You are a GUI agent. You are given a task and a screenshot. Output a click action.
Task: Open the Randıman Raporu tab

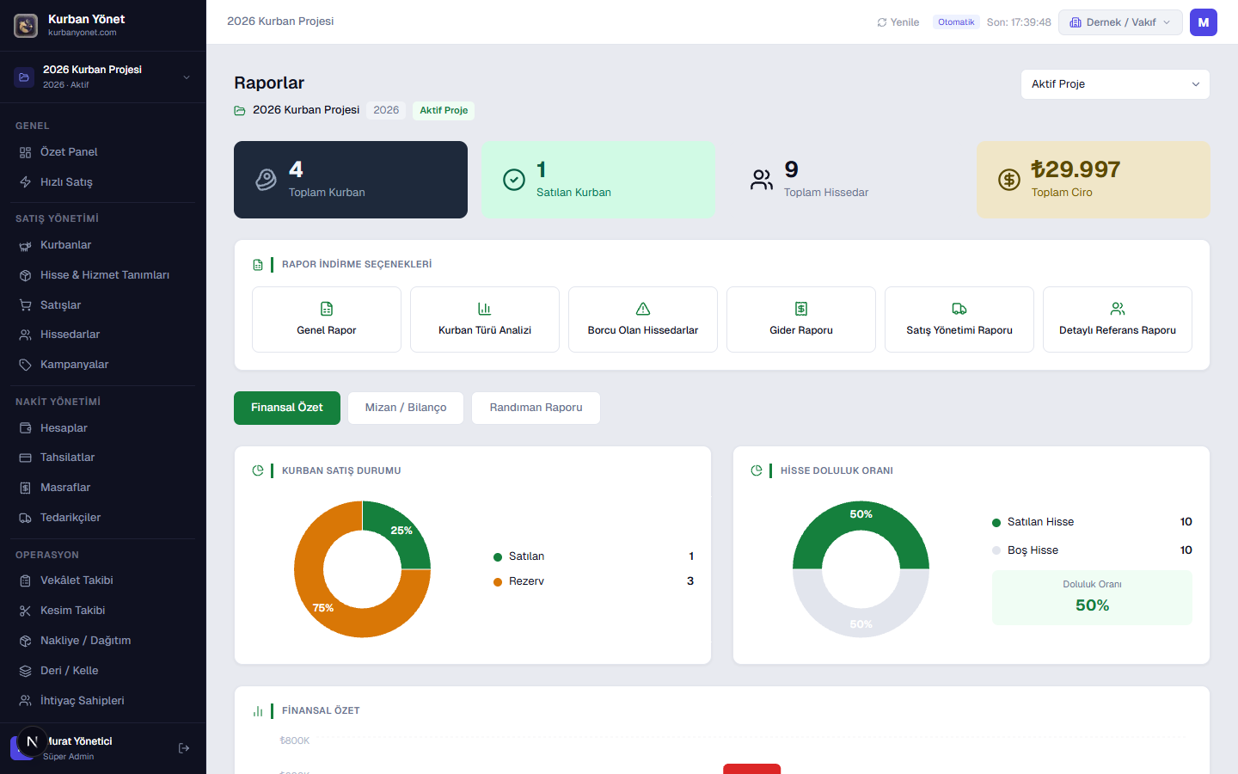536,408
